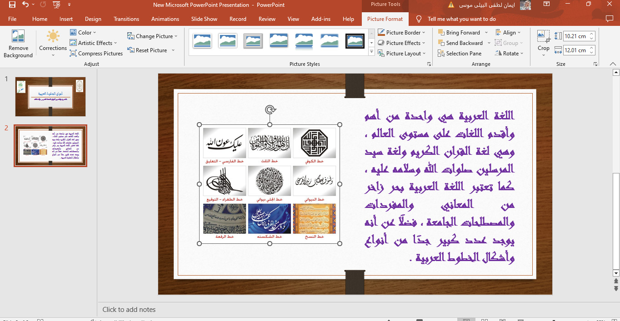The height and width of the screenshot is (321, 620).
Task: Click Send Backward
Action: pyautogui.click(x=460, y=43)
